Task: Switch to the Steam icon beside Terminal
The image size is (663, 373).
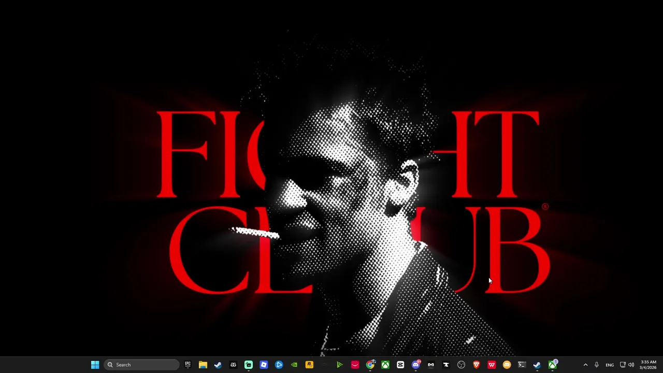Action: (x=537, y=365)
